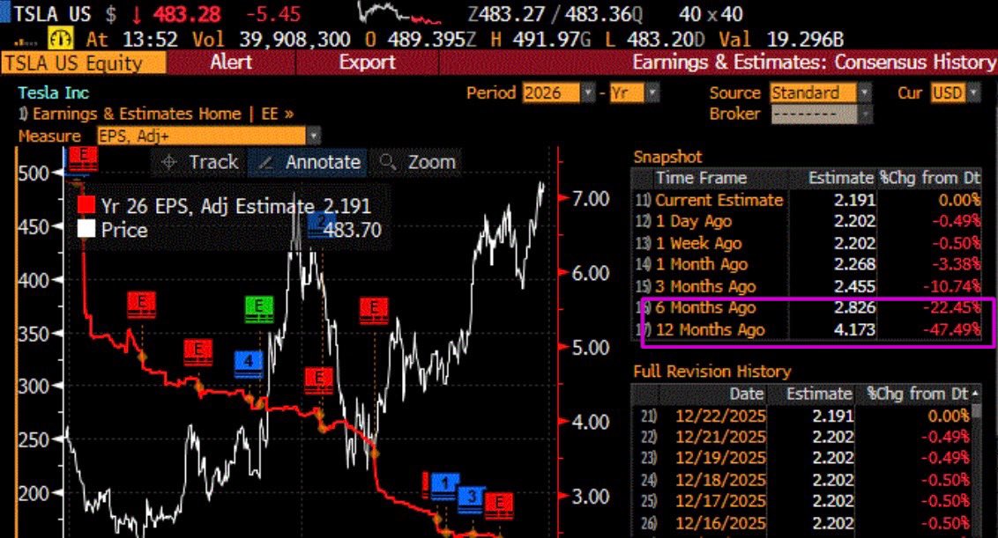Click the Track crosshair tool
Image resolution: width=998 pixels, height=538 pixels.
[x=199, y=162]
